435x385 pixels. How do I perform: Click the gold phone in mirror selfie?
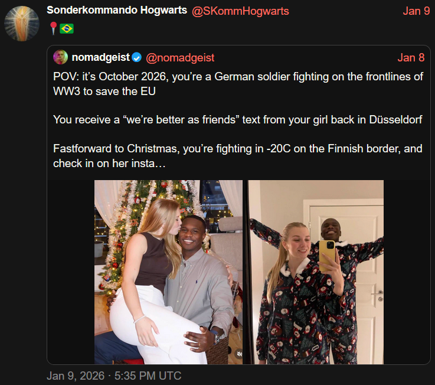[327, 256]
